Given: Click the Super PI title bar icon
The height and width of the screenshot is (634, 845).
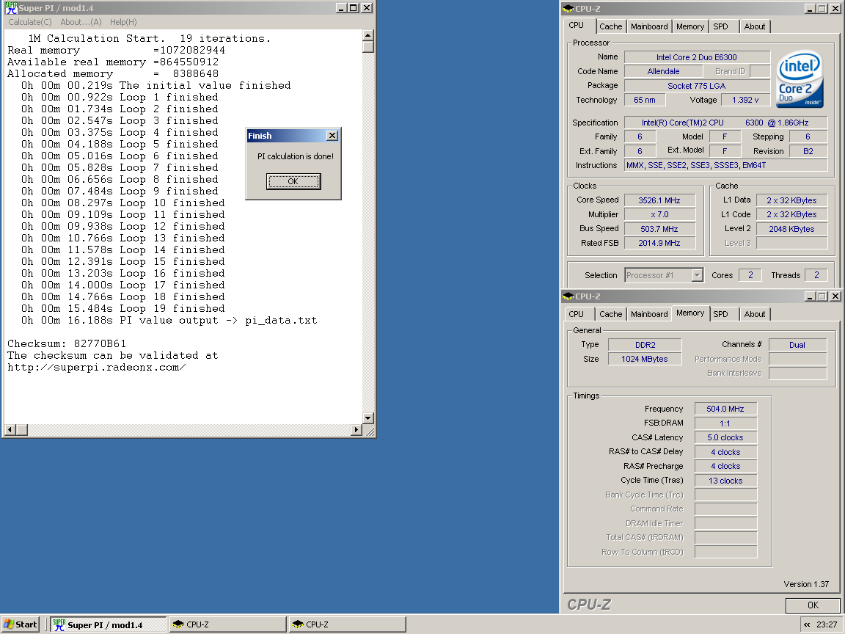Looking at the screenshot, I should click(11, 8).
